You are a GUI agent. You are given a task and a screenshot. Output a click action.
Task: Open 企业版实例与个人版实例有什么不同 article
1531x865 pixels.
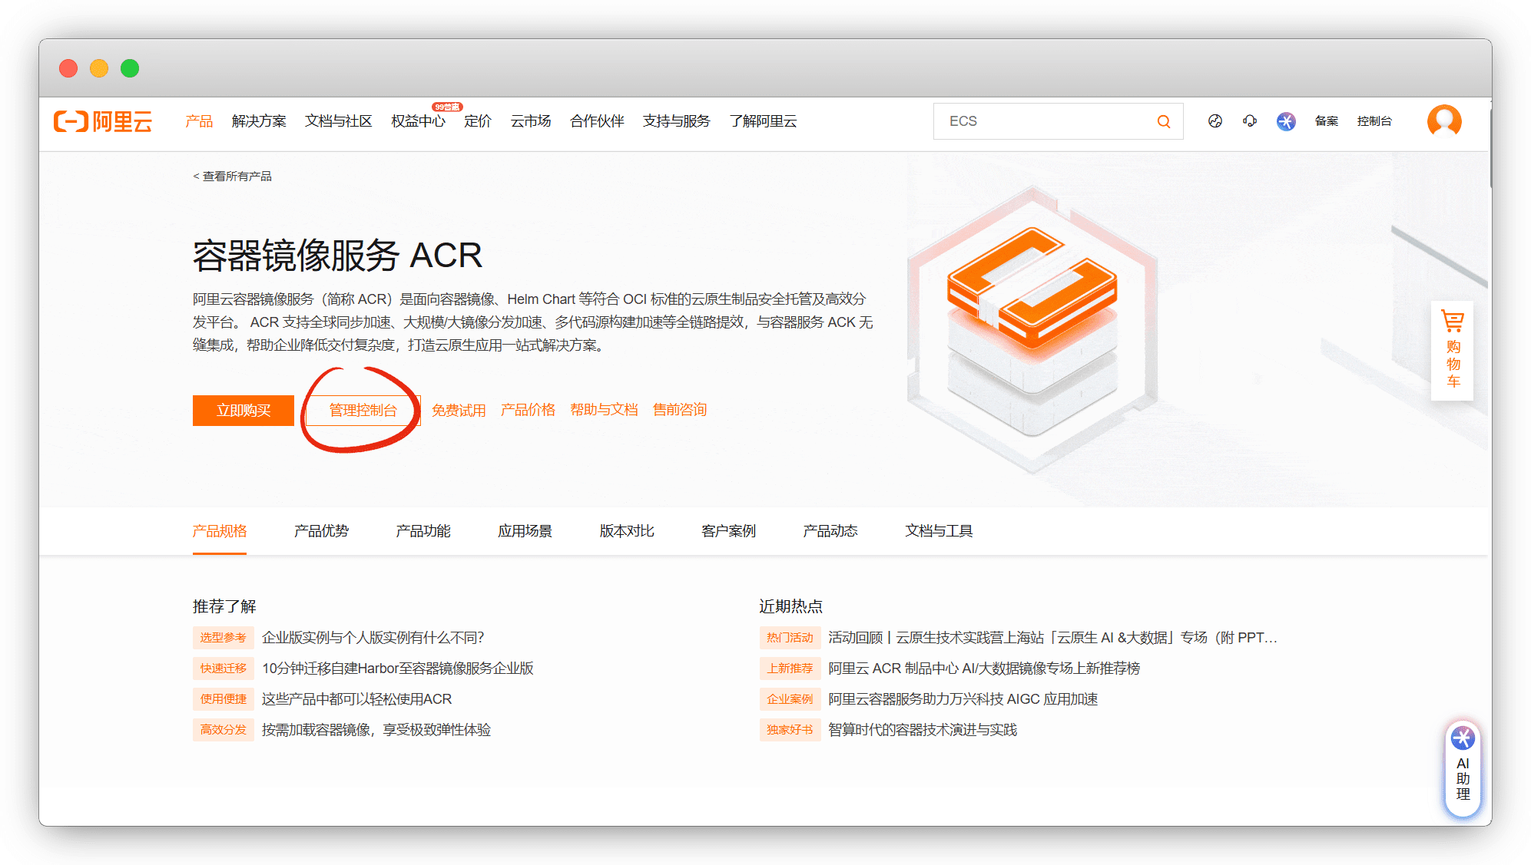(373, 638)
